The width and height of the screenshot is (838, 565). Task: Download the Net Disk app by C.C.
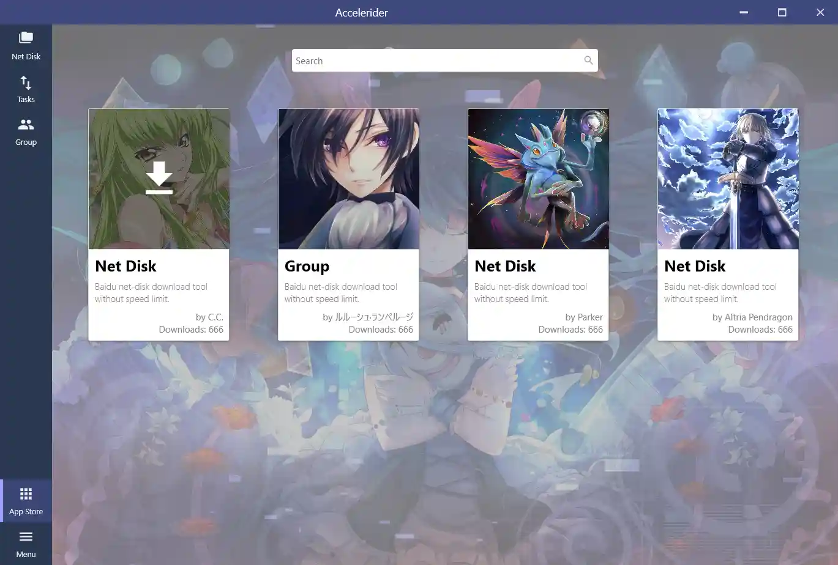click(x=159, y=177)
